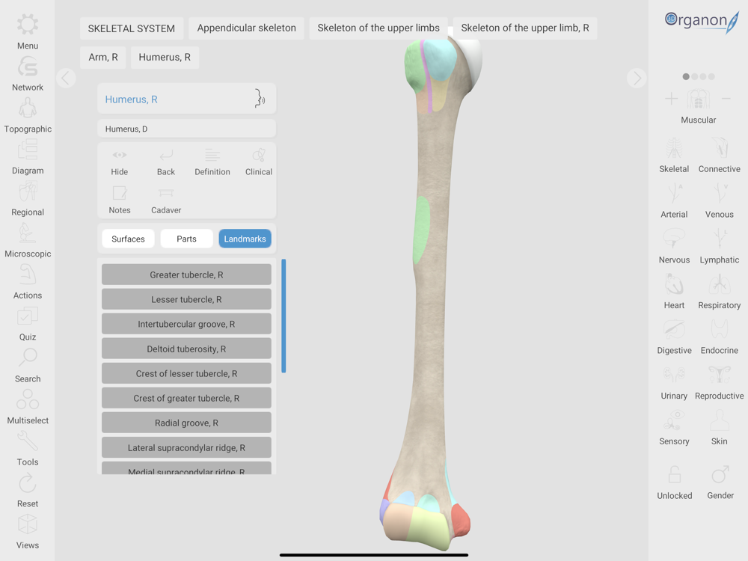The image size is (748, 561).
Task: Click the green deltoid tuberosity region on bone
Action: click(421, 230)
